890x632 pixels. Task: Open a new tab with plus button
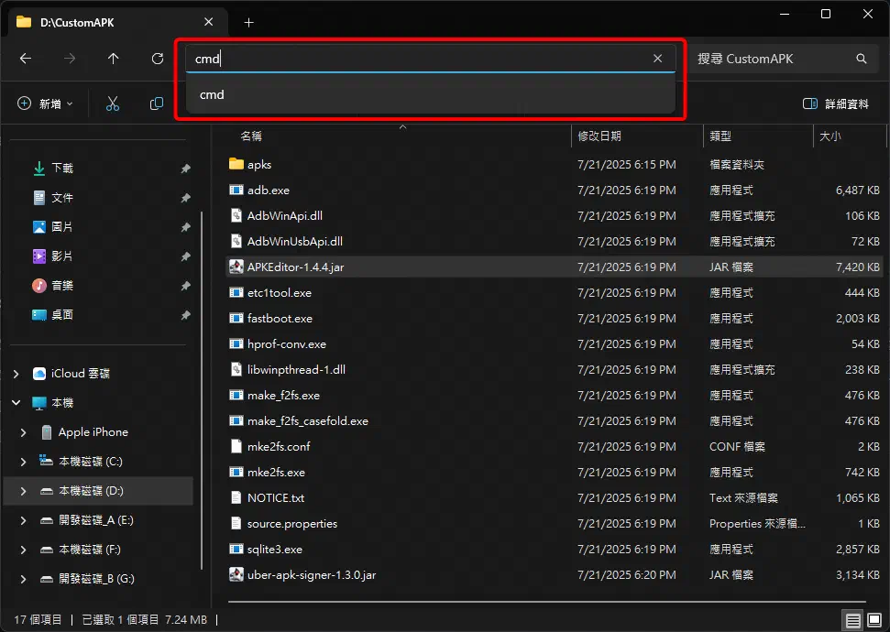click(248, 22)
